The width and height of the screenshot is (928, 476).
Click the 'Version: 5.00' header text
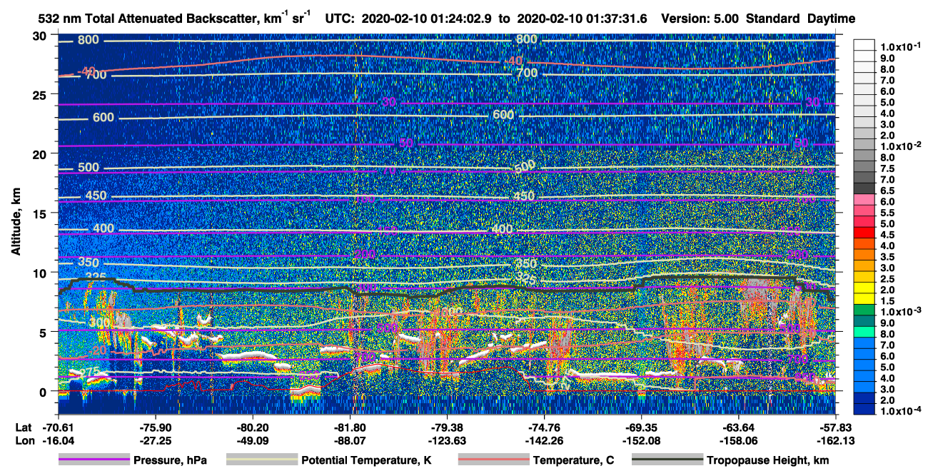[700, 18]
